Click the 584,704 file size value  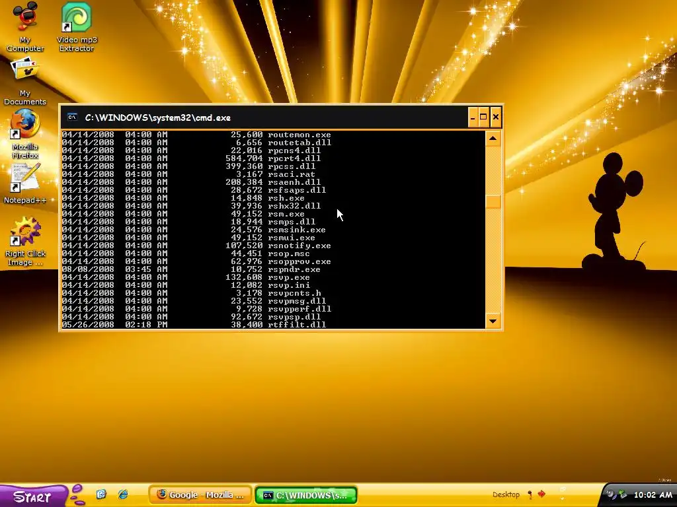click(x=244, y=158)
